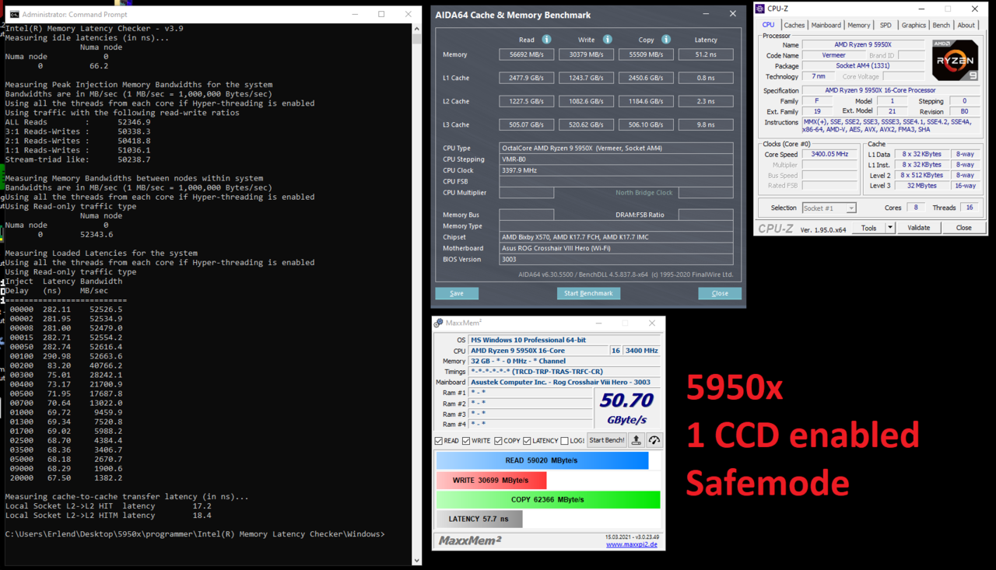
Task: Uncheck the COPY checkbox in MaxxMem
Action: (498, 441)
